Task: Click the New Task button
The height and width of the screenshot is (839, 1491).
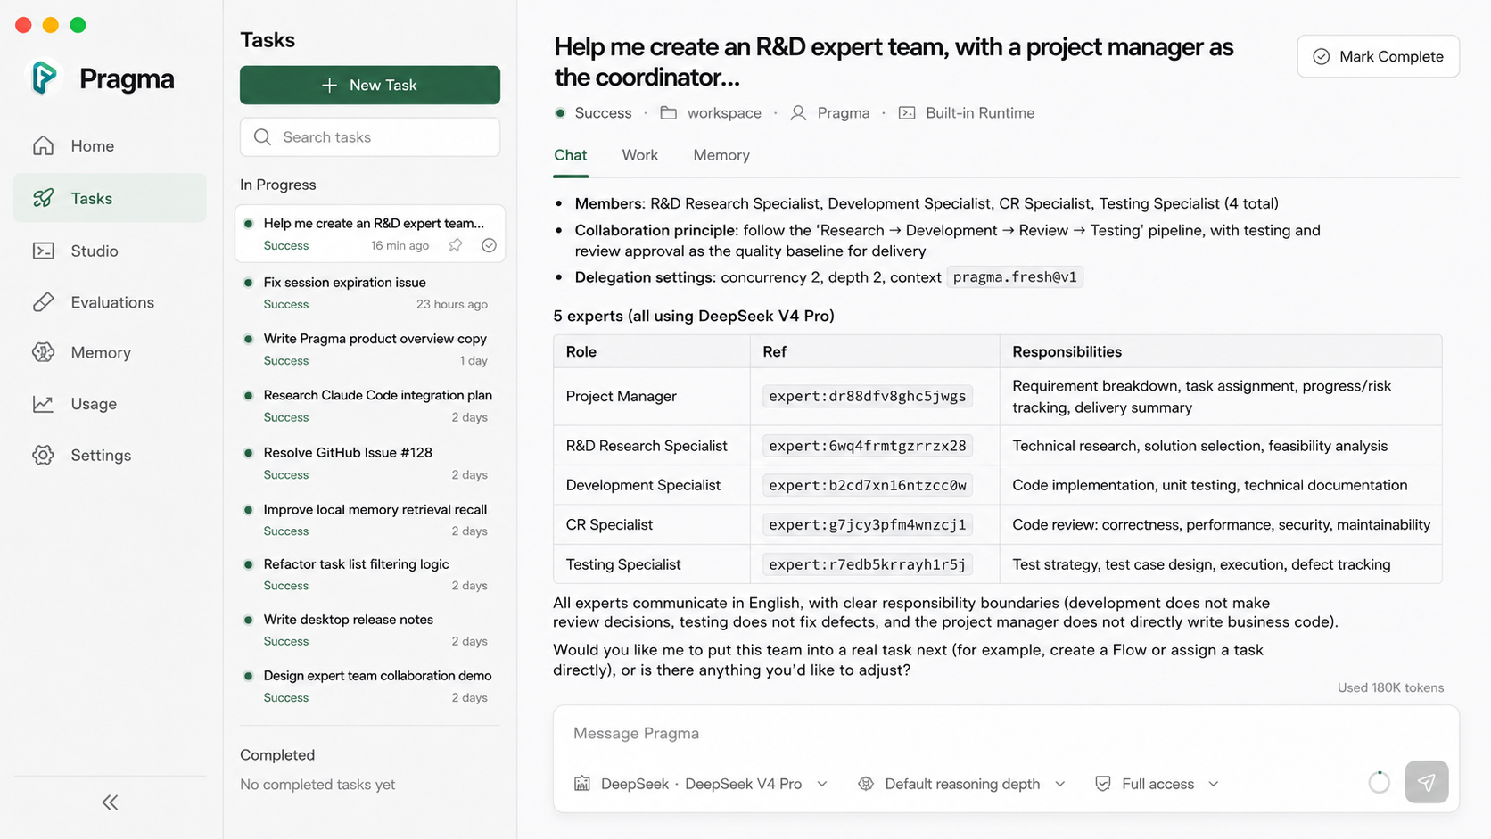Action: [x=370, y=85]
